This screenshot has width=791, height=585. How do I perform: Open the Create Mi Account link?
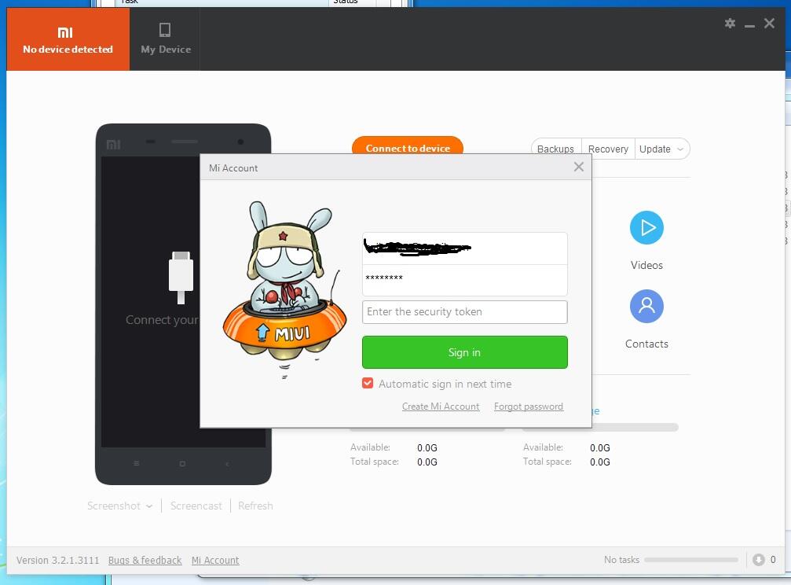pos(441,407)
